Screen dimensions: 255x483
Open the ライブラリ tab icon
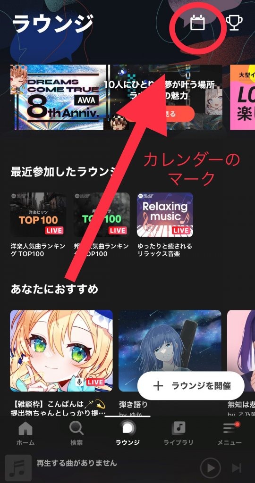point(178,427)
